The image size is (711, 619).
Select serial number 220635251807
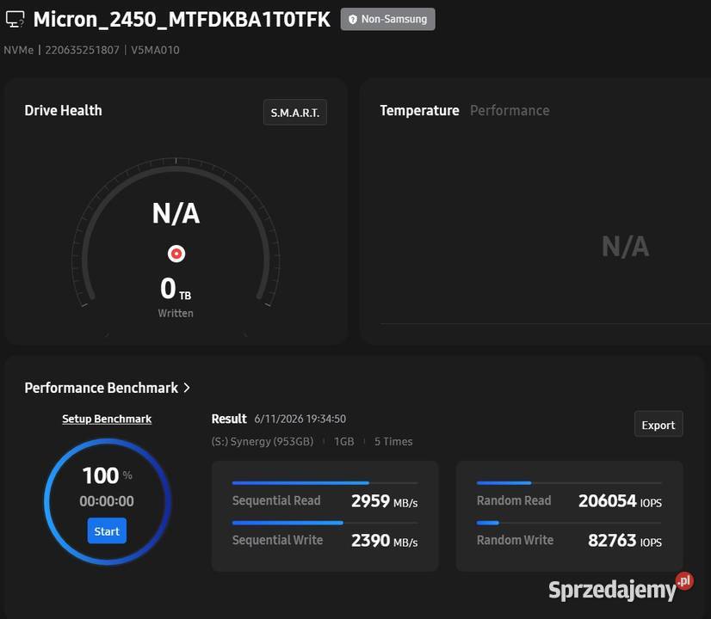pos(82,50)
